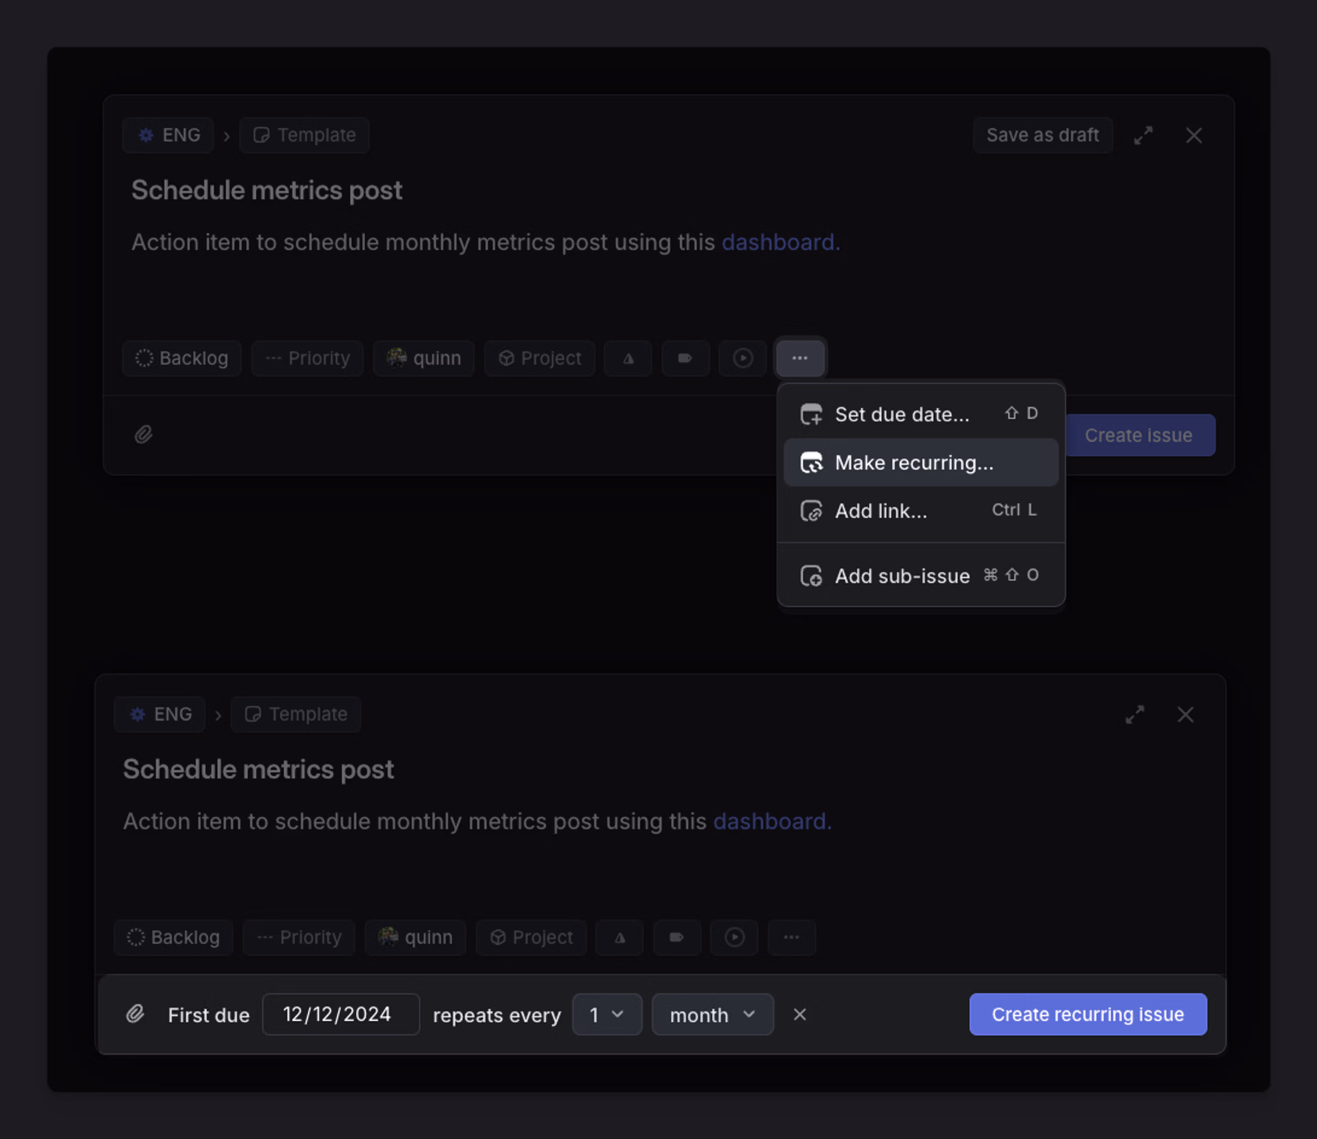Viewport: 1317px width, 1139px height.
Task: Click the Cycle icon on the bottom issue
Action: [734, 937]
